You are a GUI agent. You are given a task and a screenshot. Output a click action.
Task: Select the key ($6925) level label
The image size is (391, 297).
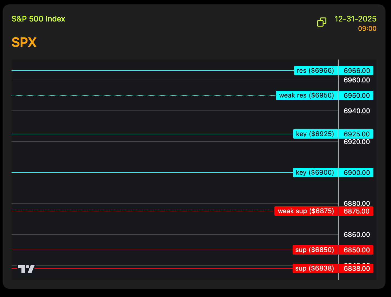pos(315,134)
